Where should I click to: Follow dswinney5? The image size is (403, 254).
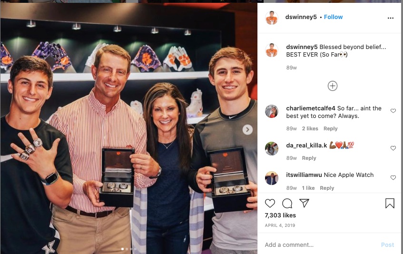coord(333,17)
